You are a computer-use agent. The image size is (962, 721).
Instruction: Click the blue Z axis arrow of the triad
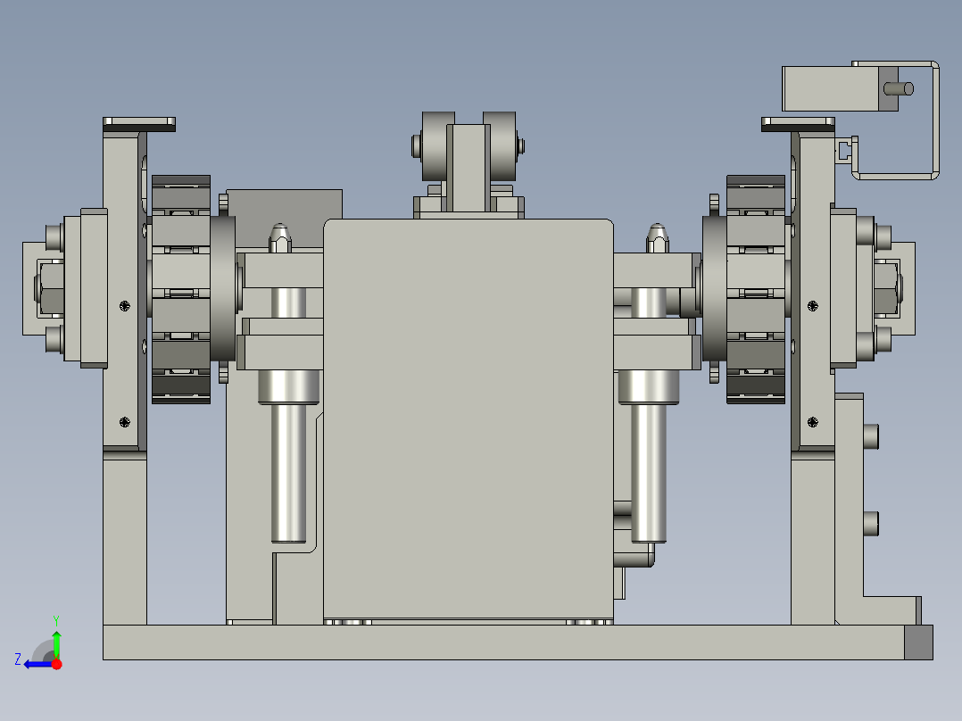click(x=37, y=665)
